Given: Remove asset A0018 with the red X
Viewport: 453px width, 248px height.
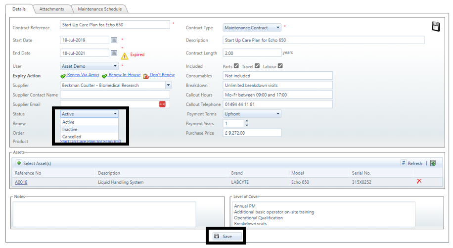Looking at the screenshot, I should 419,181.
